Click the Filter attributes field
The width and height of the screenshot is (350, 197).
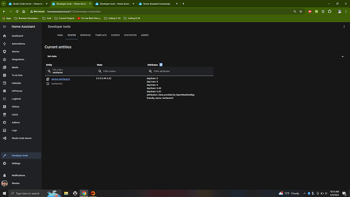coord(180,71)
